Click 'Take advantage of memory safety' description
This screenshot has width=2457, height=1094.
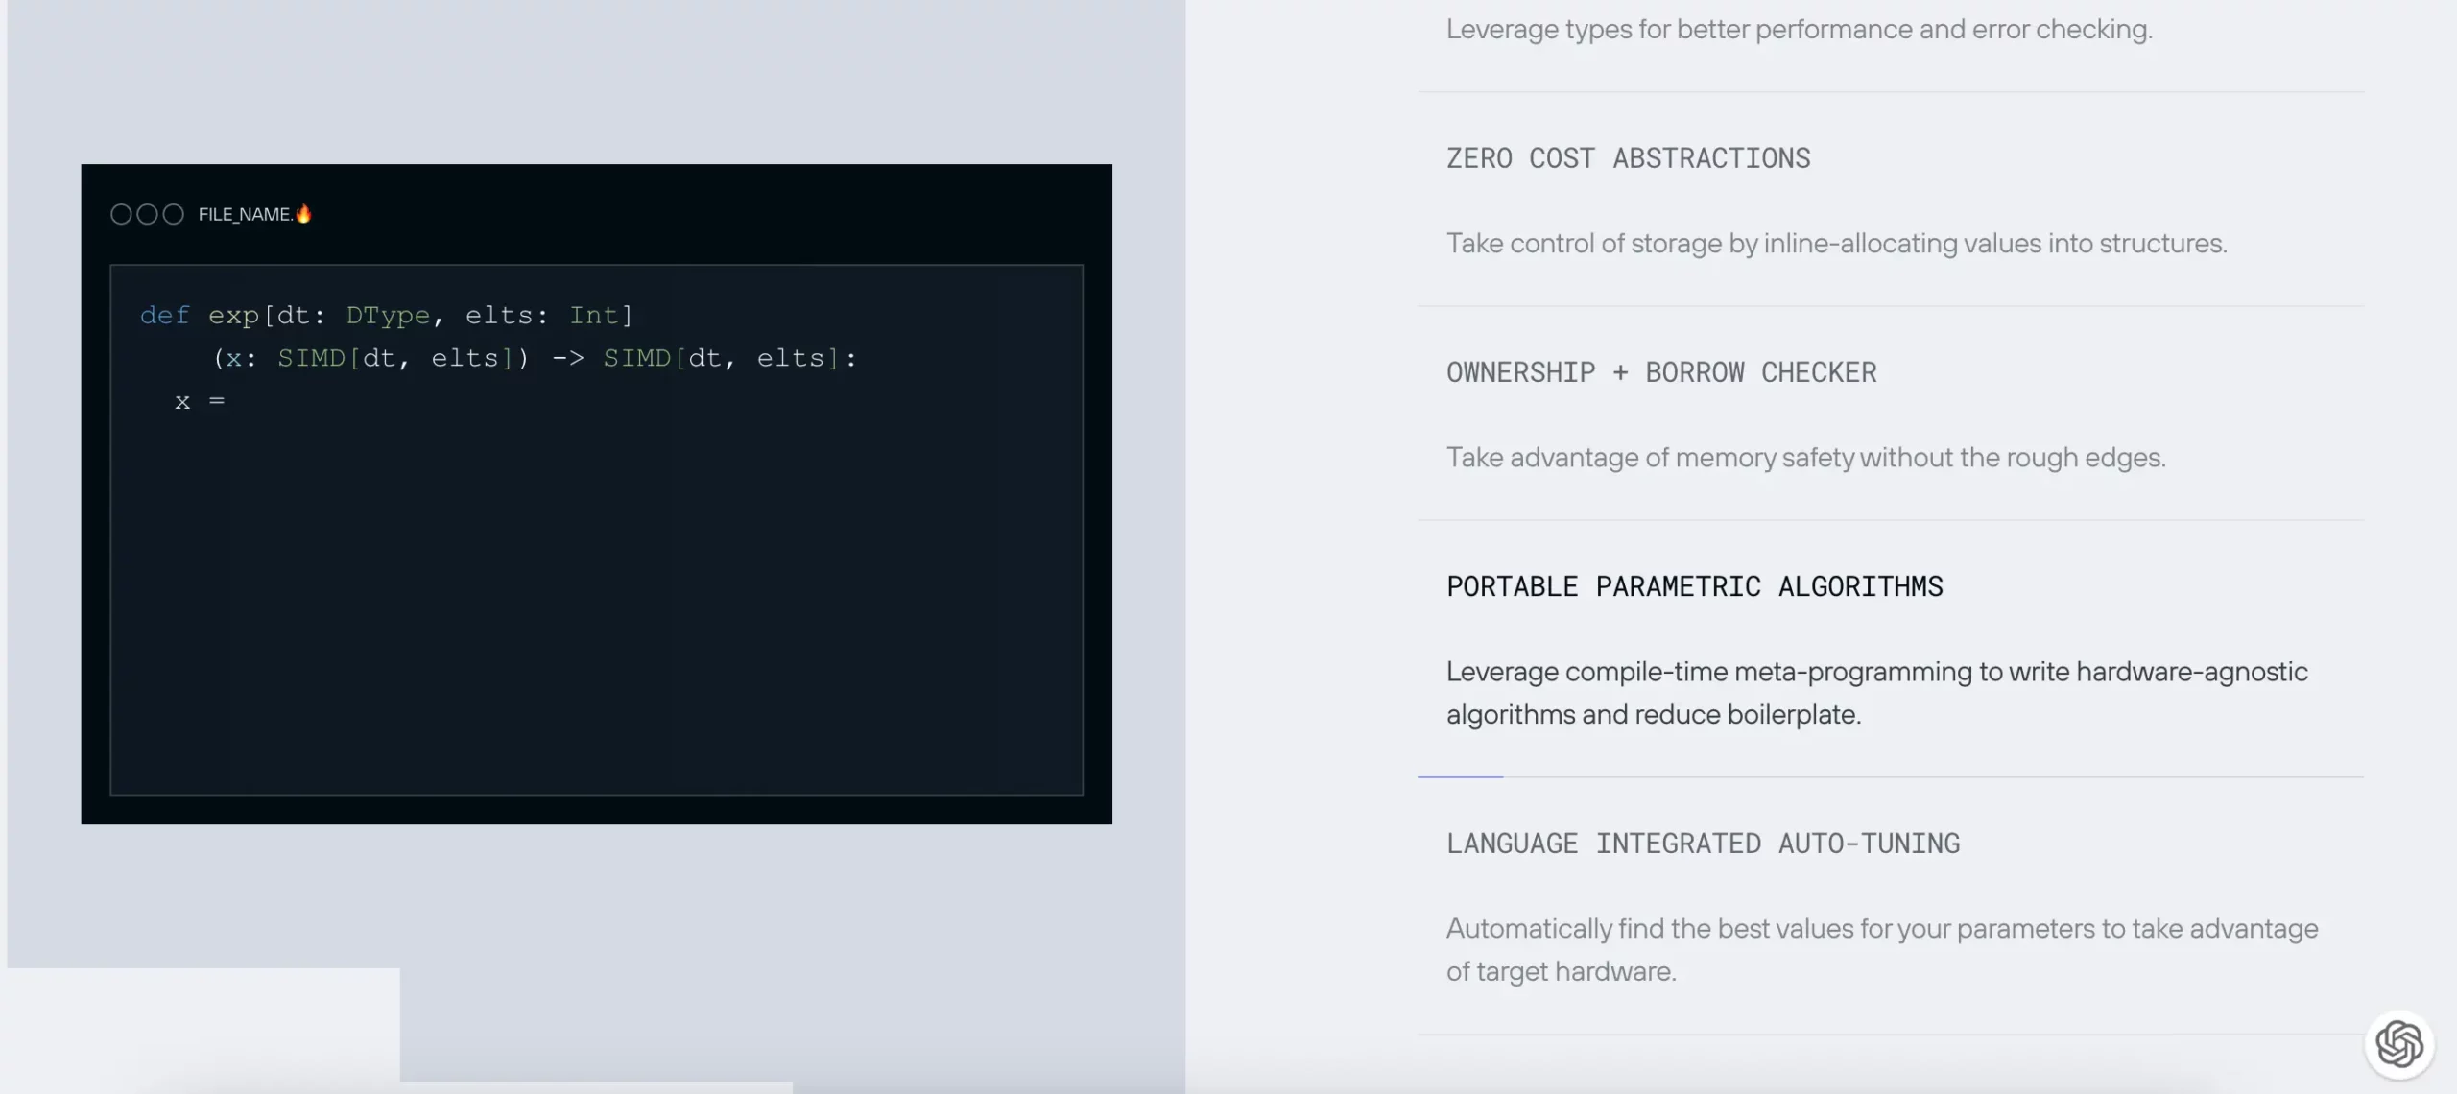point(1805,458)
